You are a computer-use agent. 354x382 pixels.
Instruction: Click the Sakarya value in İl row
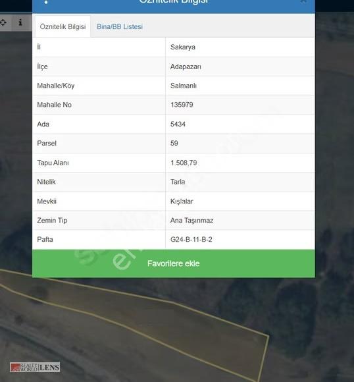(183, 47)
